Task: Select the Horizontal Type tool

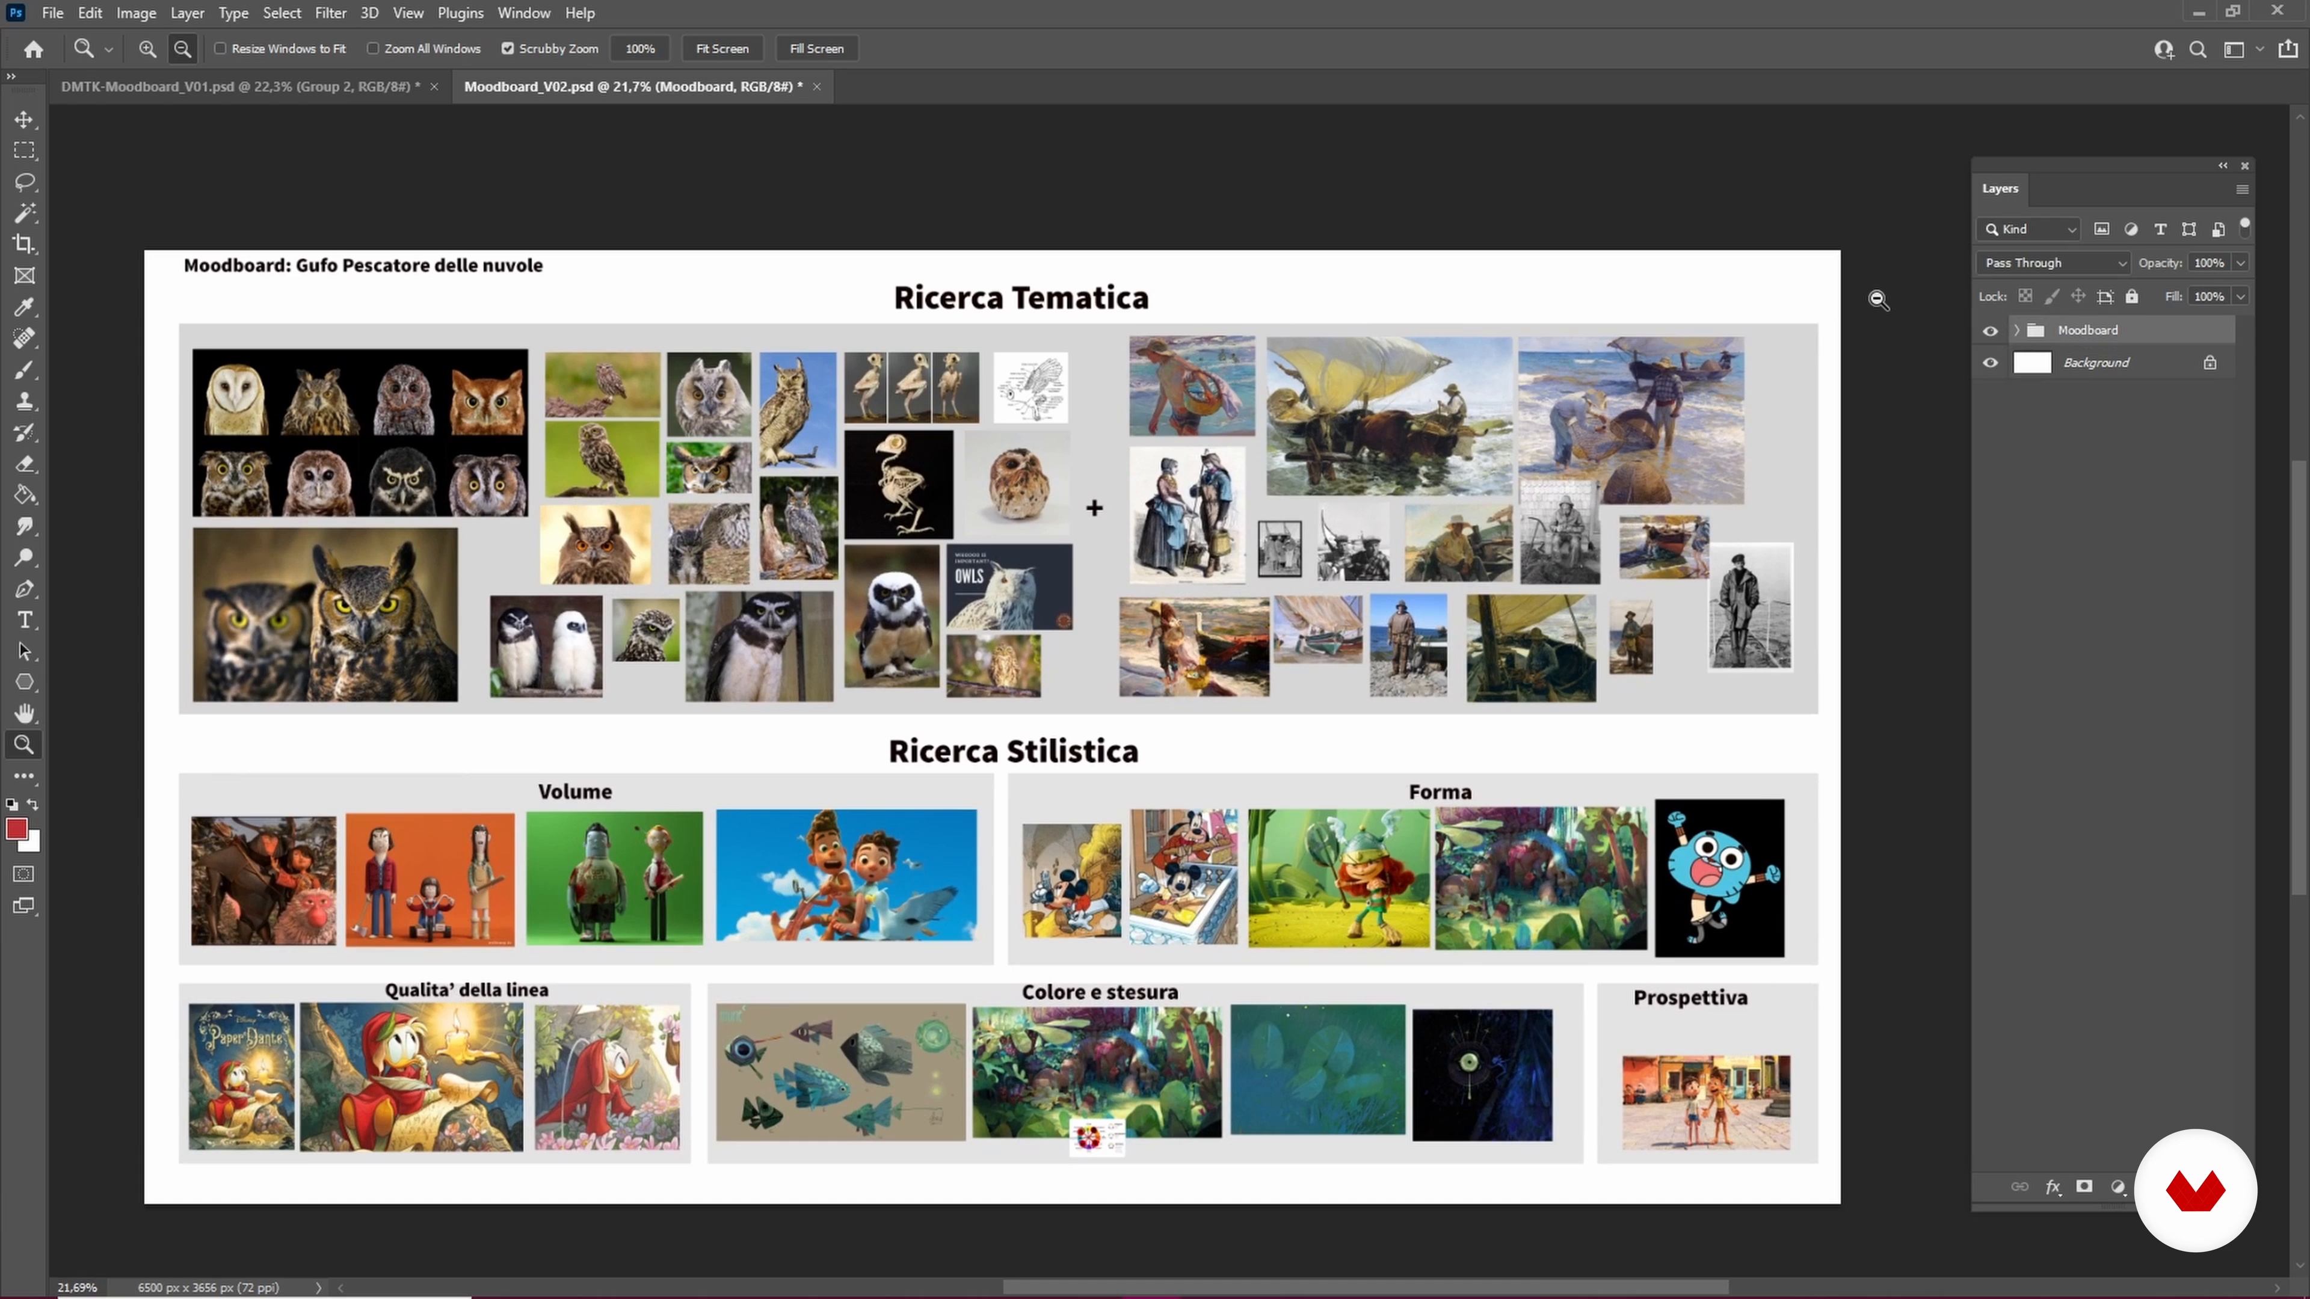Action: 24,619
